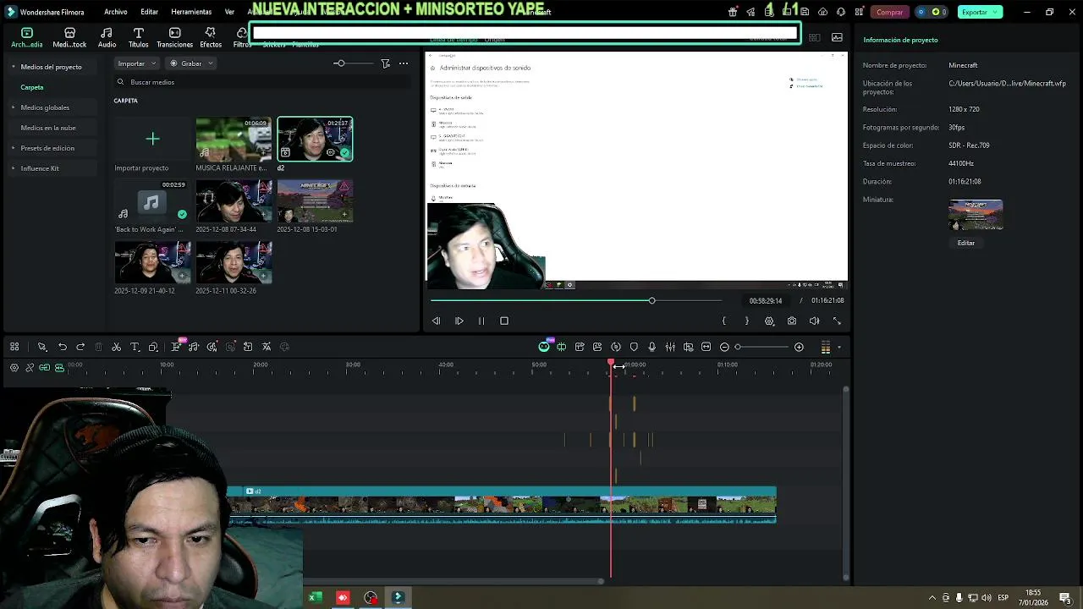Open timeline layout grid icon
The width and height of the screenshot is (1083, 609).
pos(14,347)
